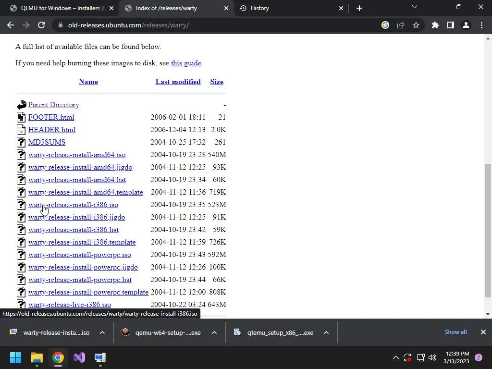
Task: Click icon beside warty-release-install-amd64.iso
Action: pos(21,155)
